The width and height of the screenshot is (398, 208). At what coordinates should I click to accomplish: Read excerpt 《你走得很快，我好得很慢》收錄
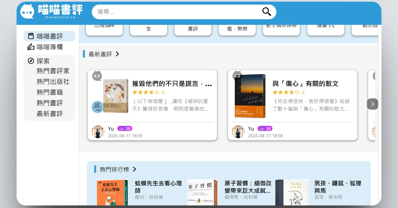[x=311, y=105]
